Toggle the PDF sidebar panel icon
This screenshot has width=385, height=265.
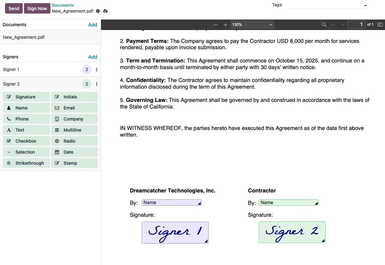(x=380, y=25)
